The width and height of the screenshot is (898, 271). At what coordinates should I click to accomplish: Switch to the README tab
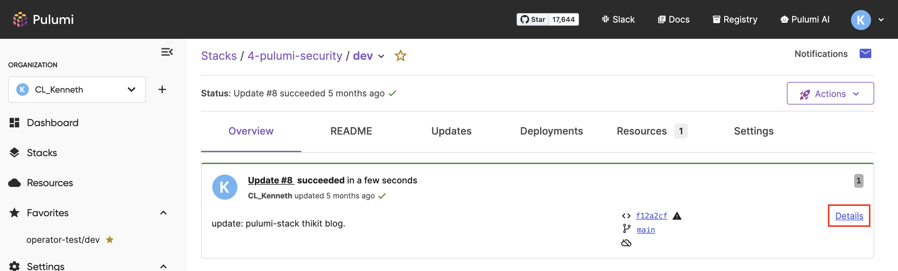pos(351,131)
